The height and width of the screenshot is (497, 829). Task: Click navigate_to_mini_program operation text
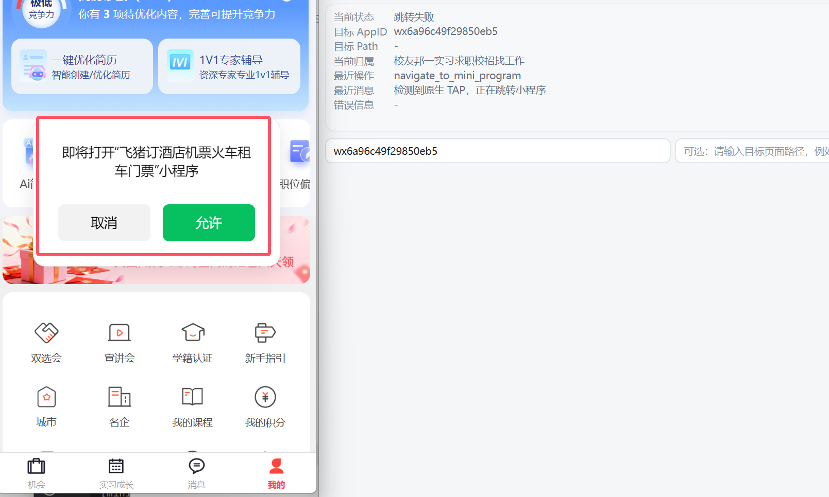pyautogui.click(x=458, y=76)
